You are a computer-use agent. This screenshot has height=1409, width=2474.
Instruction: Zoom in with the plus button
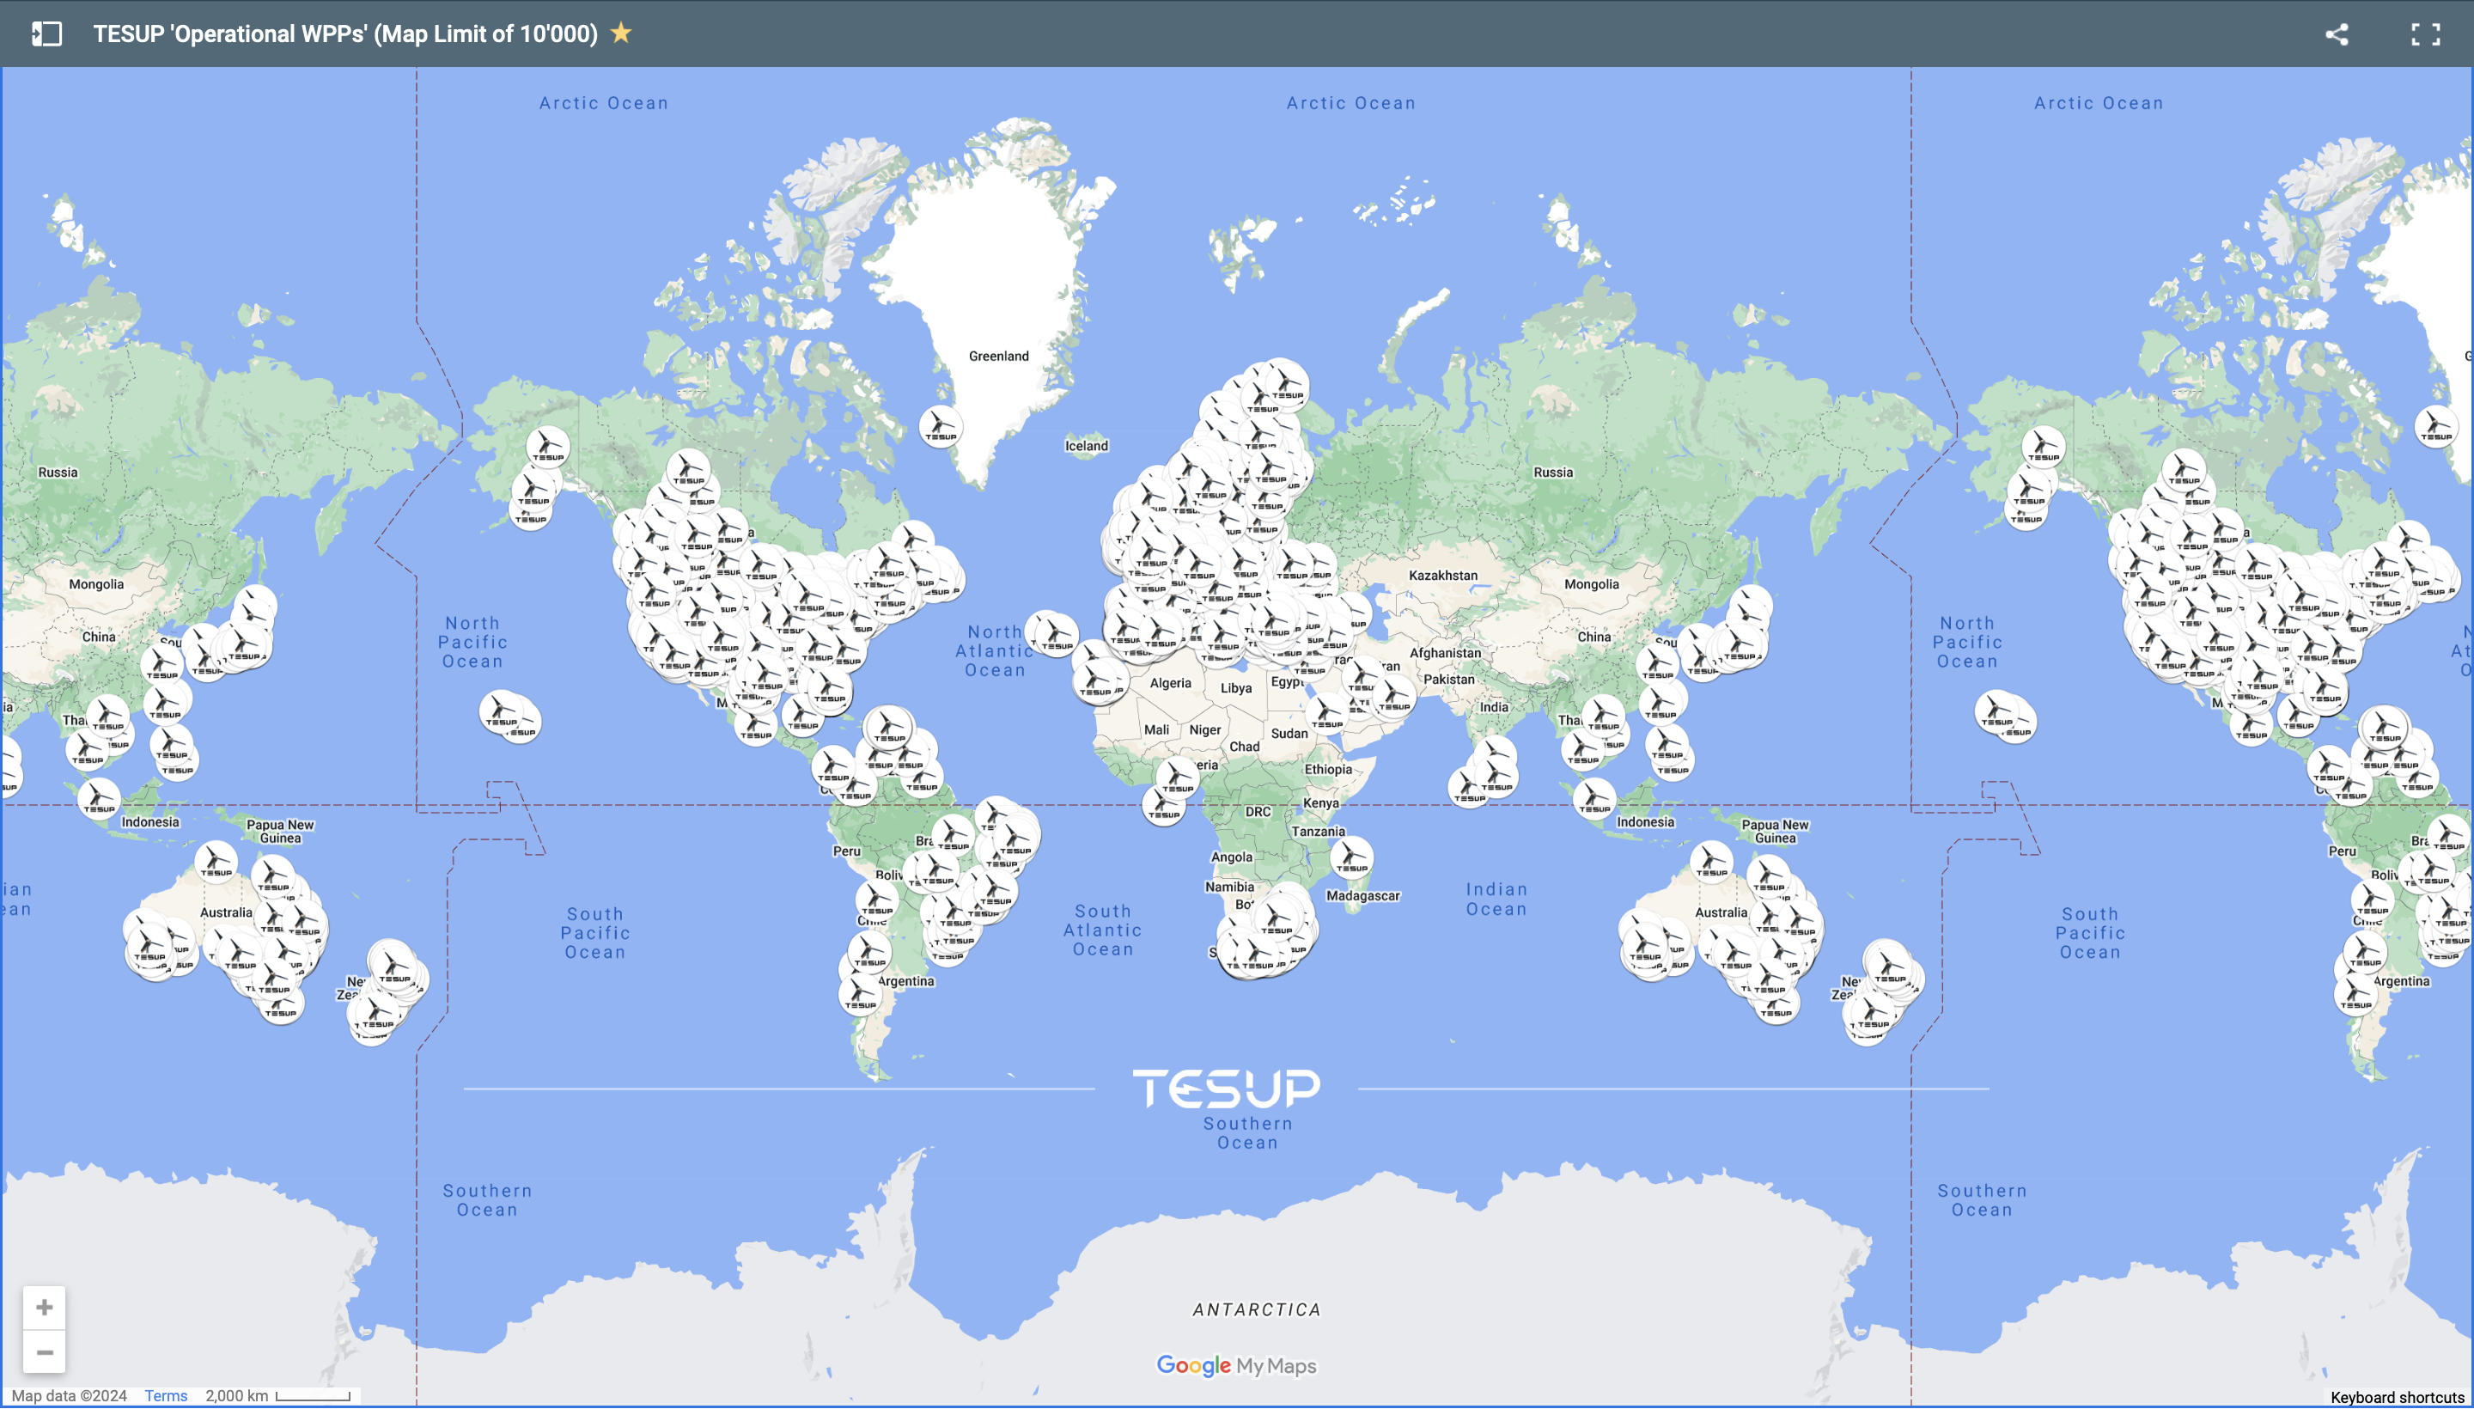[45, 1308]
